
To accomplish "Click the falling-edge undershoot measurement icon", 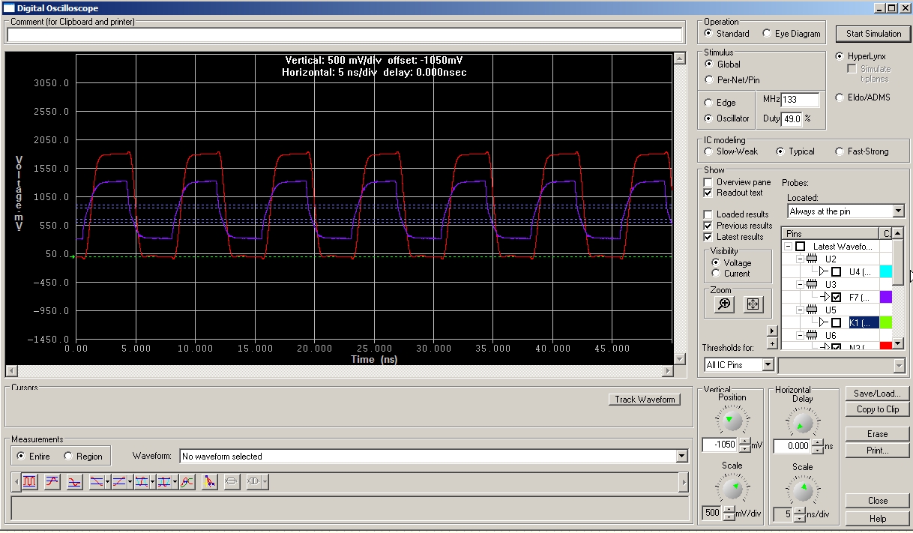I will [75, 482].
